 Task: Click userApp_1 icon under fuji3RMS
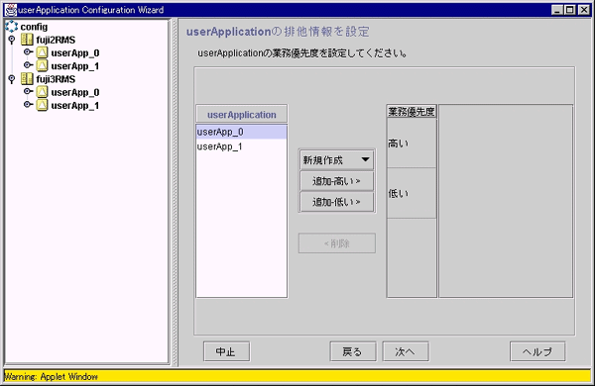pyautogui.click(x=42, y=105)
